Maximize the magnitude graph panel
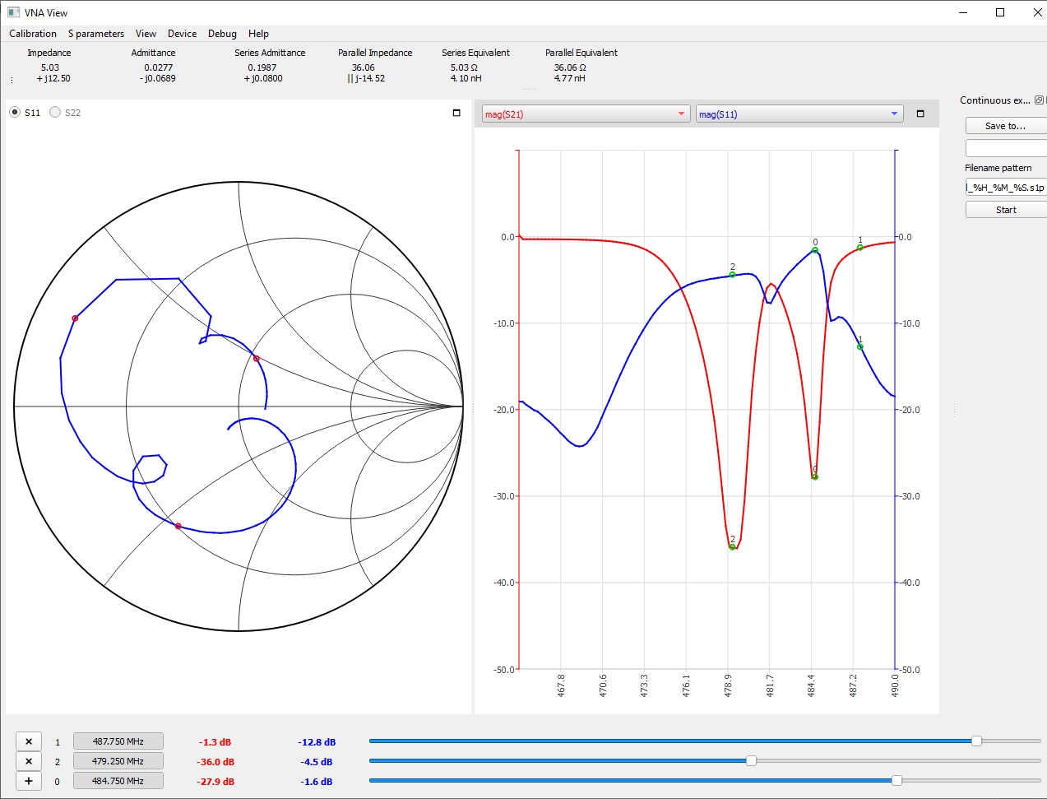This screenshot has height=799, width=1047. pos(920,114)
